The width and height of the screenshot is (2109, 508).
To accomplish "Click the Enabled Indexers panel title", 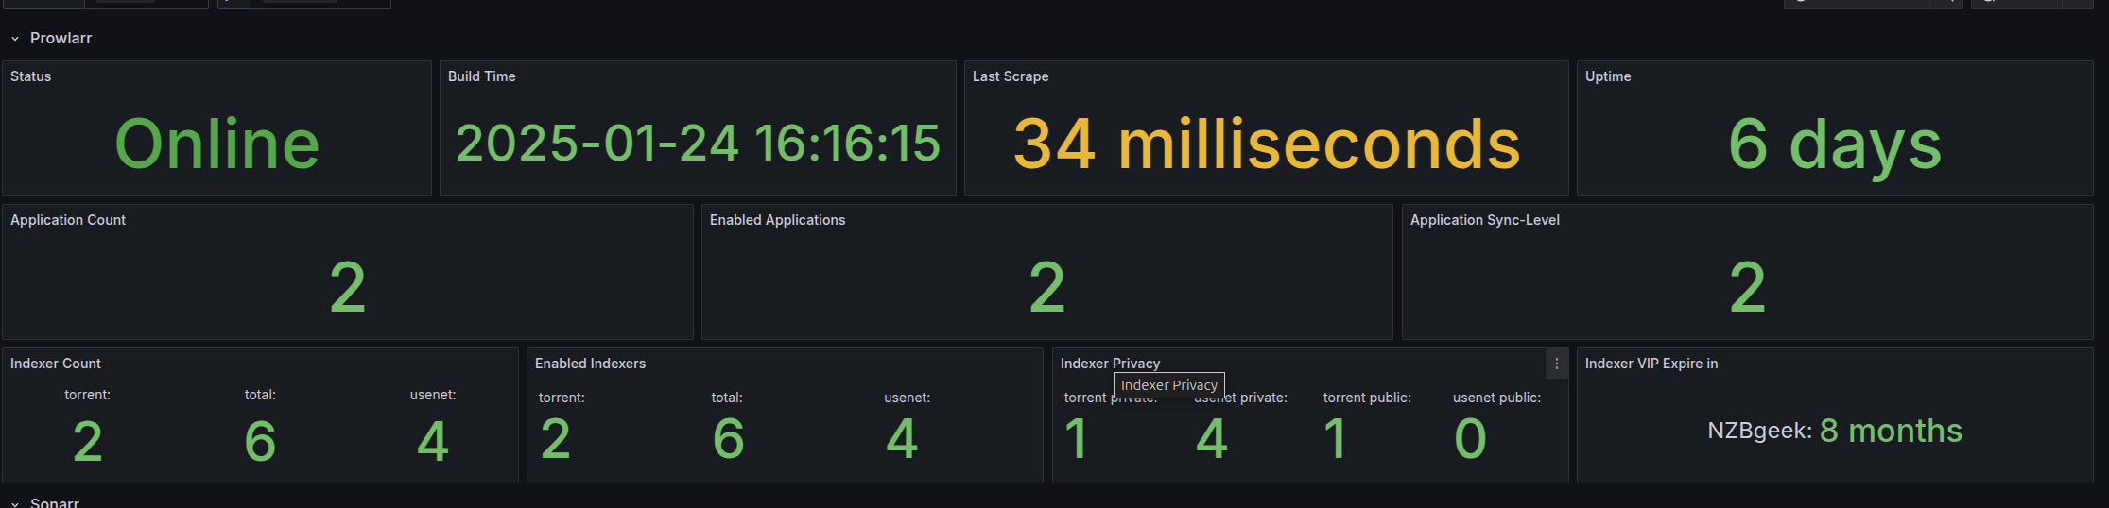I will 591,364.
